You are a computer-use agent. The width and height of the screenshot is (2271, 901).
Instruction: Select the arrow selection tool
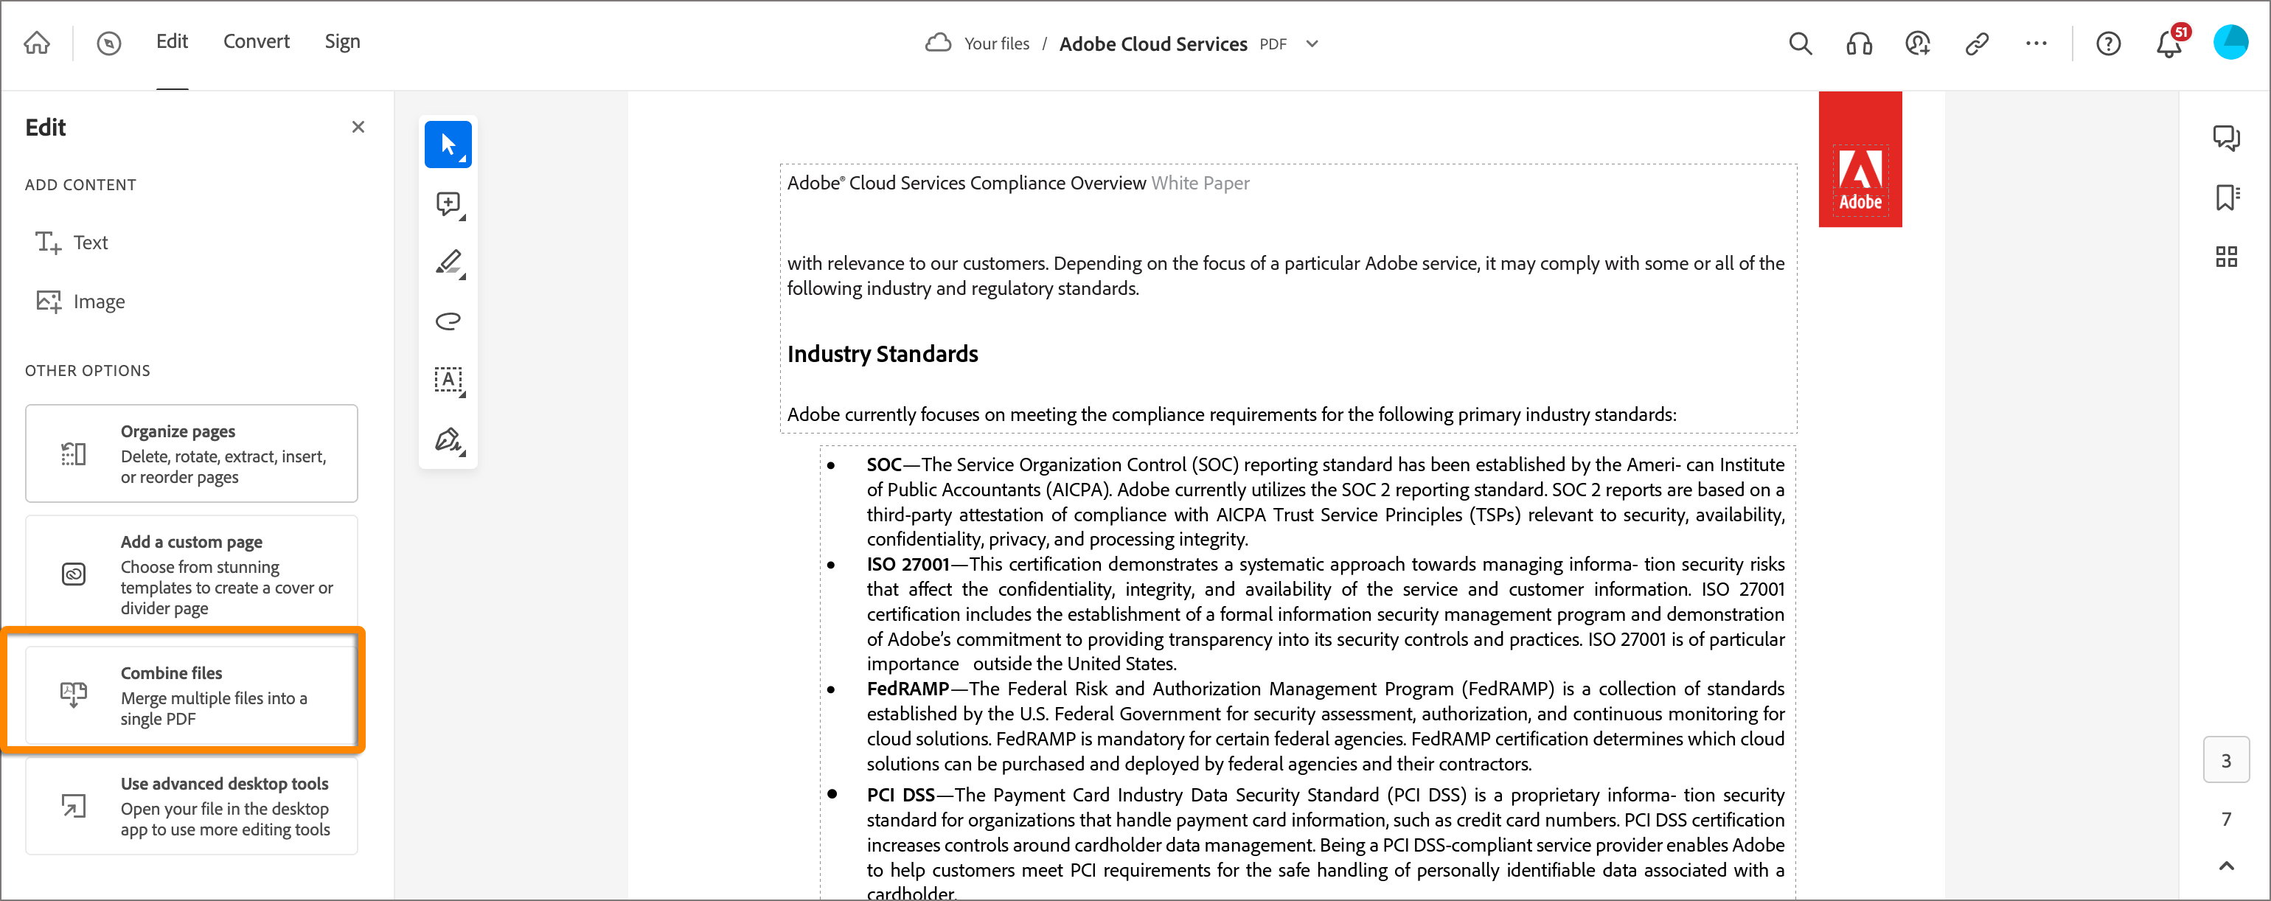click(x=448, y=144)
